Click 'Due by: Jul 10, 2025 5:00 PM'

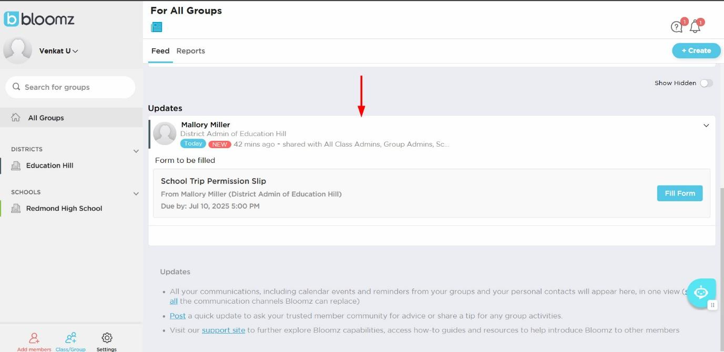210,206
